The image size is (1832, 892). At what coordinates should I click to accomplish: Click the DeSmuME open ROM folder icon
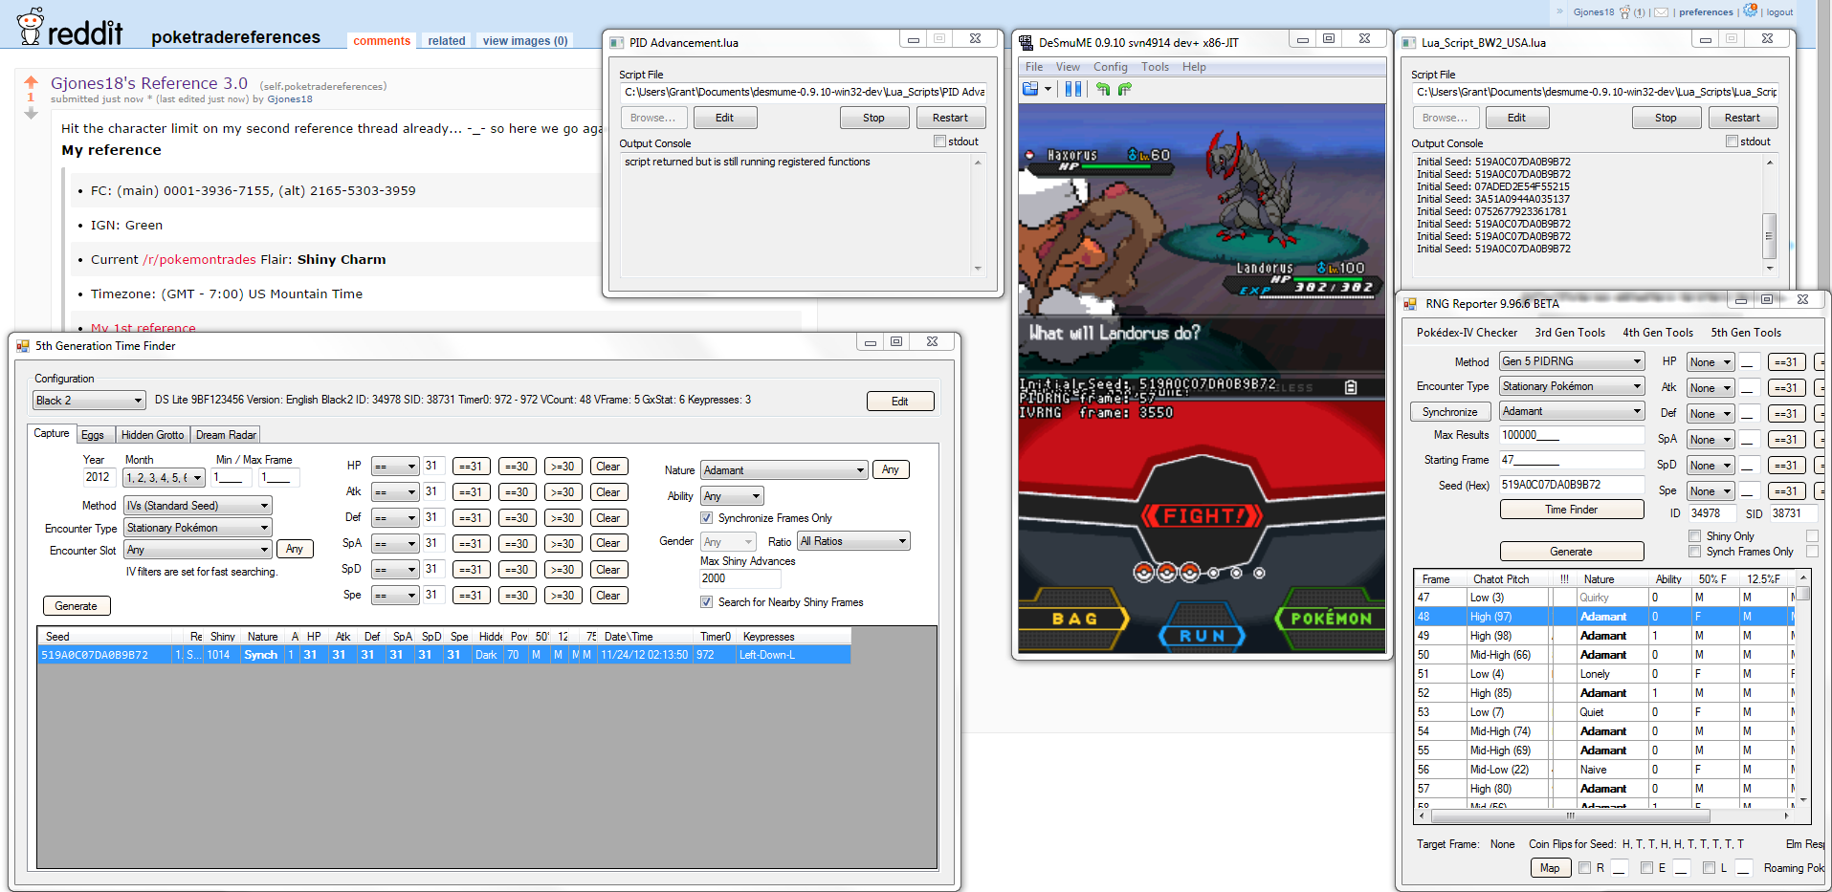coord(1030,89)
